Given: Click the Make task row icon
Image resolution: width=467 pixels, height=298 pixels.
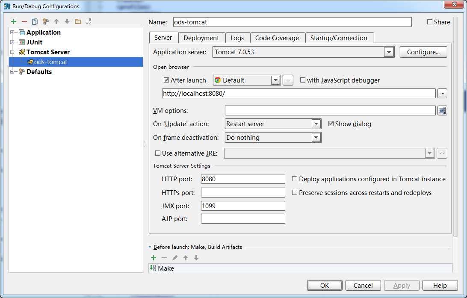Looking at the screenshot, I should click(153, 268).
